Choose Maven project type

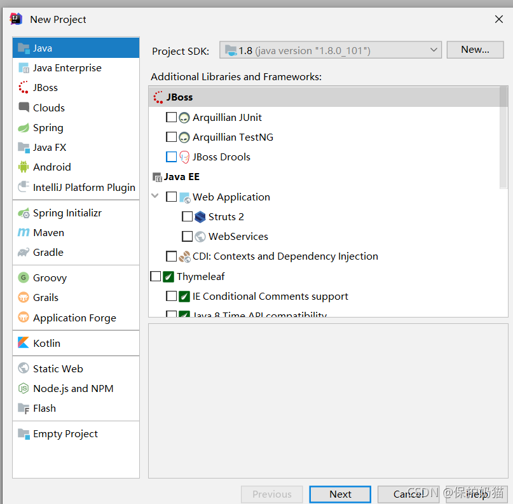pos(76,232)
